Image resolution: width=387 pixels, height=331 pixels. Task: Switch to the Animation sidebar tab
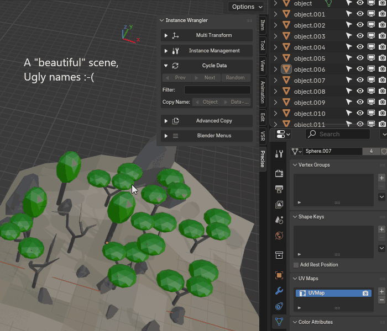click(x=263, y=92)
